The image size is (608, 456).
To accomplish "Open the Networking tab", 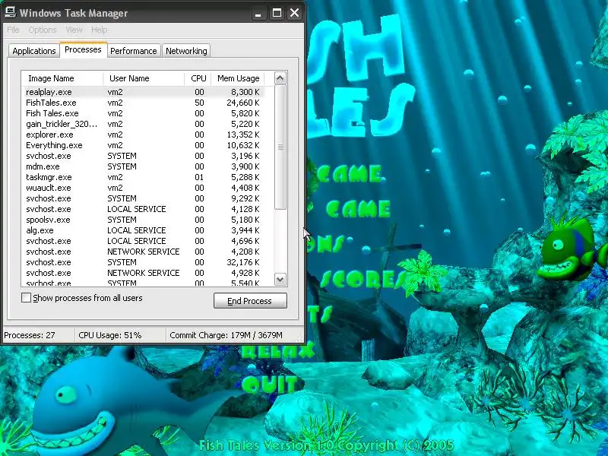I will (x=186, y=51).
